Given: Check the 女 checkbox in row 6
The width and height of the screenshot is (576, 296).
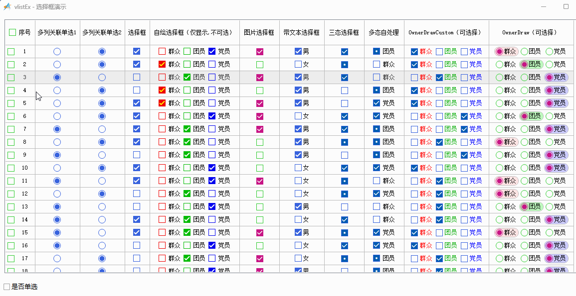Looking at the screenshot, I should pos(298,116).
